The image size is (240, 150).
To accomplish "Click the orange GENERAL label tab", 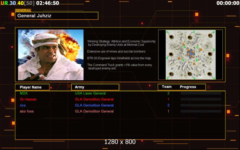I will tap(23, 10).
